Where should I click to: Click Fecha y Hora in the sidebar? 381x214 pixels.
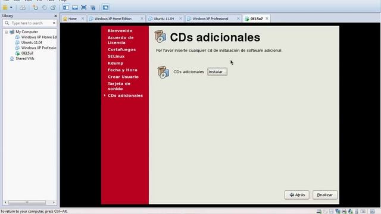123,70
